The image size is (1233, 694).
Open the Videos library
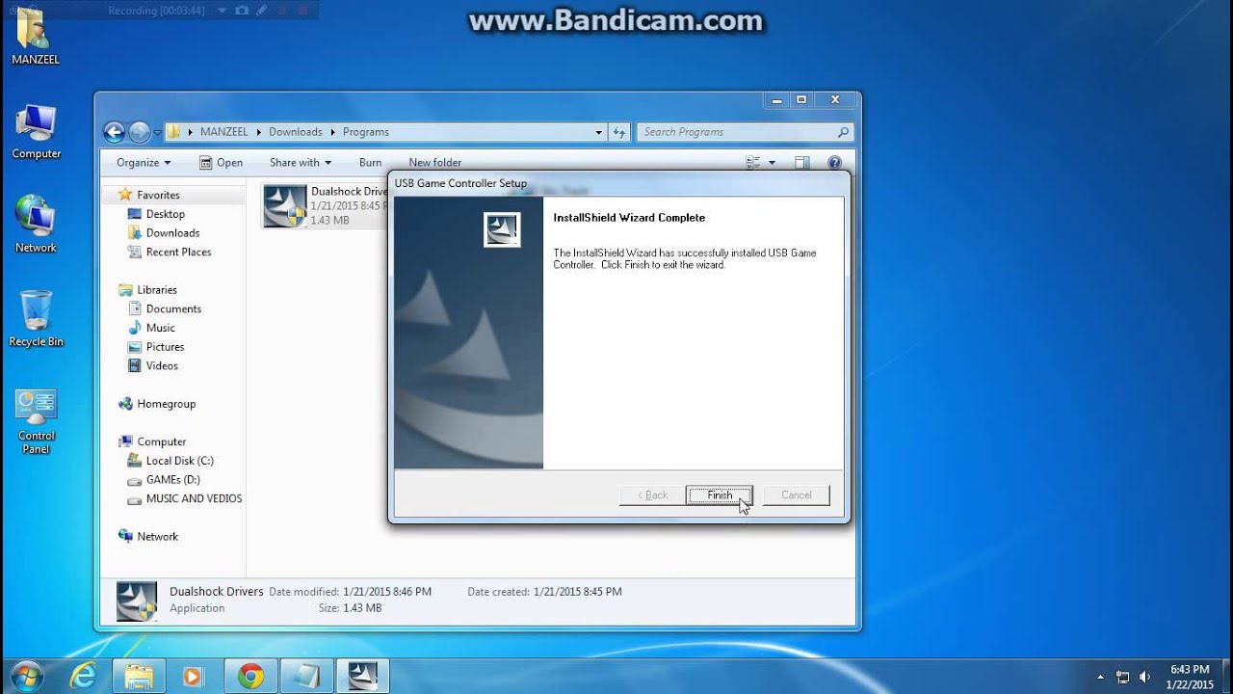[162, 365]
